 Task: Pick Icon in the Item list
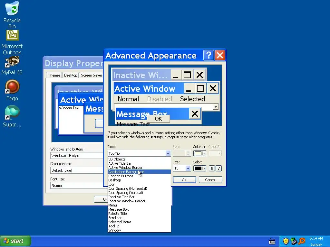[x=139, y=184]
